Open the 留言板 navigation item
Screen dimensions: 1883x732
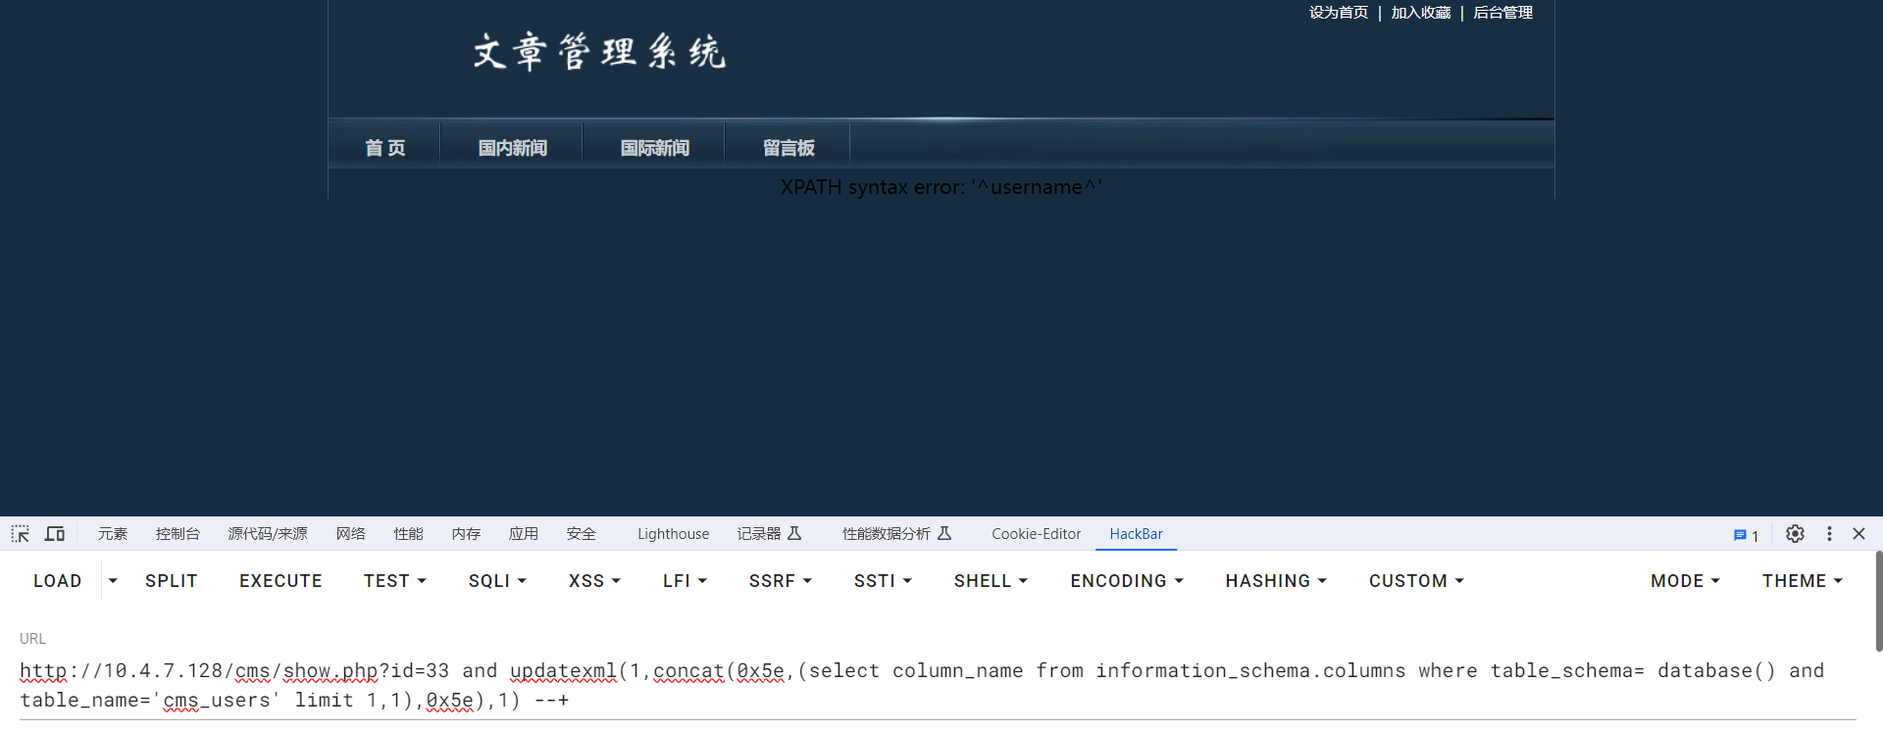coord(789,147)
